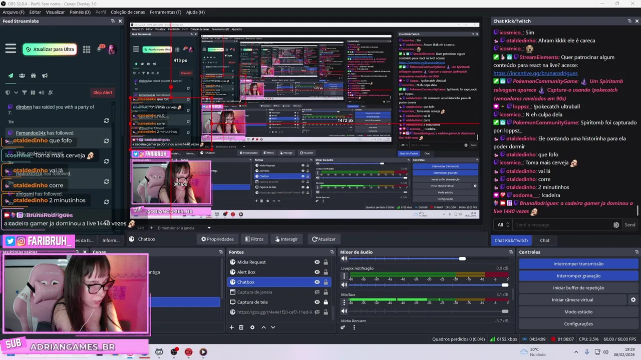The width and height of the screenshot is (641, 360).
Task: Open the incentive.gg/brunarodrigues link
Action: (x=535, y=73)
